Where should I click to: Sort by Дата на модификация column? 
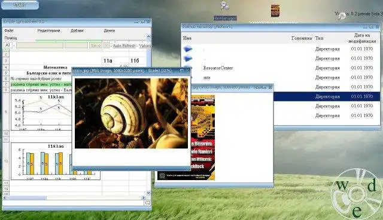[x=362, y=38]
